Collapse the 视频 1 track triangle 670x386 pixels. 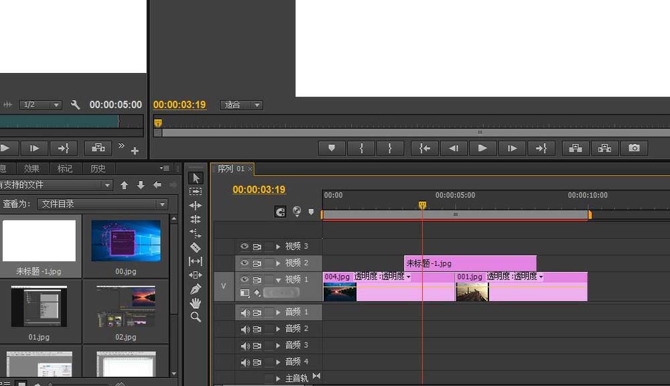point(278,279)
